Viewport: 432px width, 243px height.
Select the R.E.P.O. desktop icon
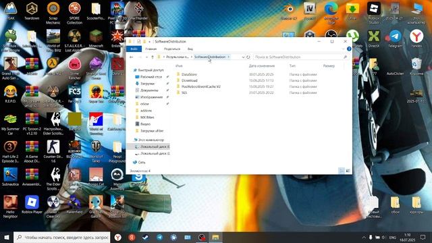coord(11,94)
